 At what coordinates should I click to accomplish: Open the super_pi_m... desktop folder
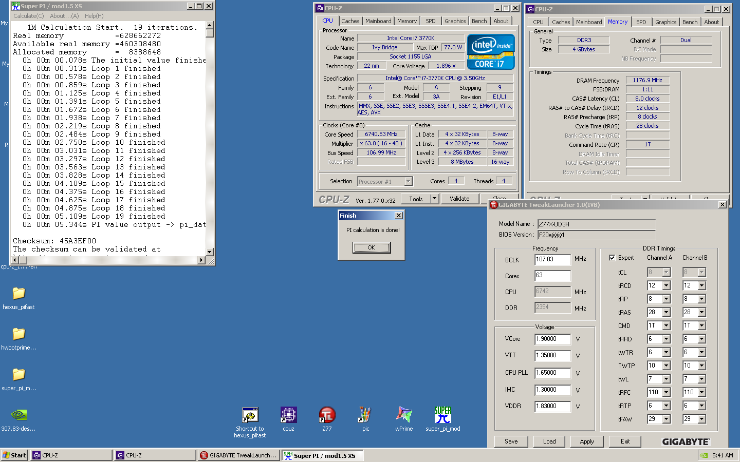[19, 374]
